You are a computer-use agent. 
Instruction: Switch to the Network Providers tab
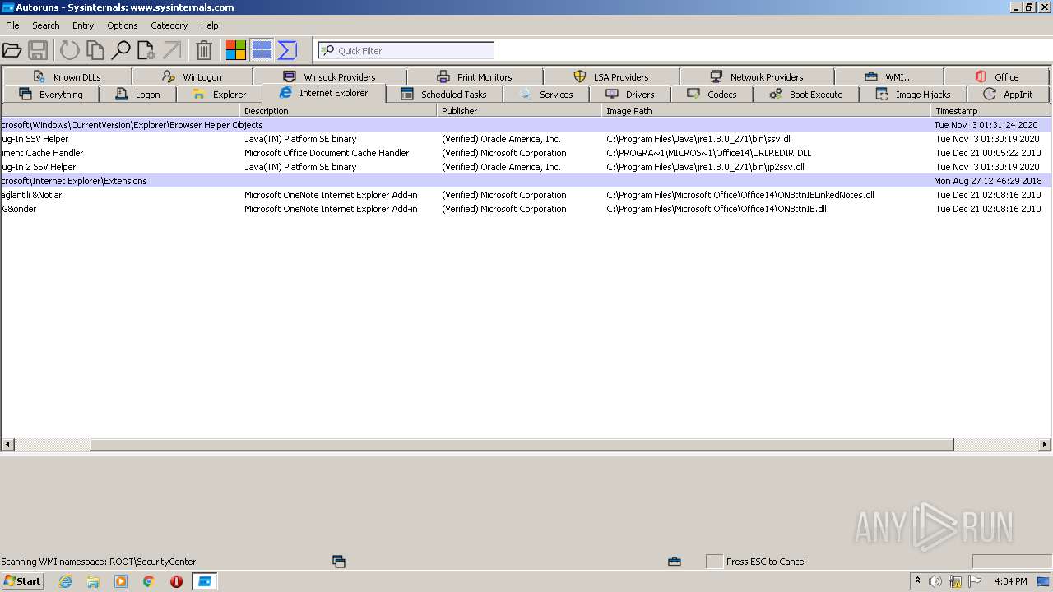click(757, 76)
